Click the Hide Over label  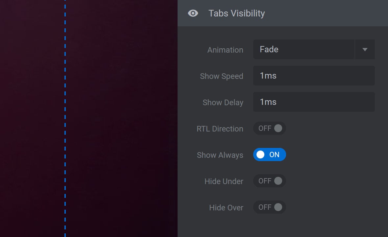[x=226, y=207]
